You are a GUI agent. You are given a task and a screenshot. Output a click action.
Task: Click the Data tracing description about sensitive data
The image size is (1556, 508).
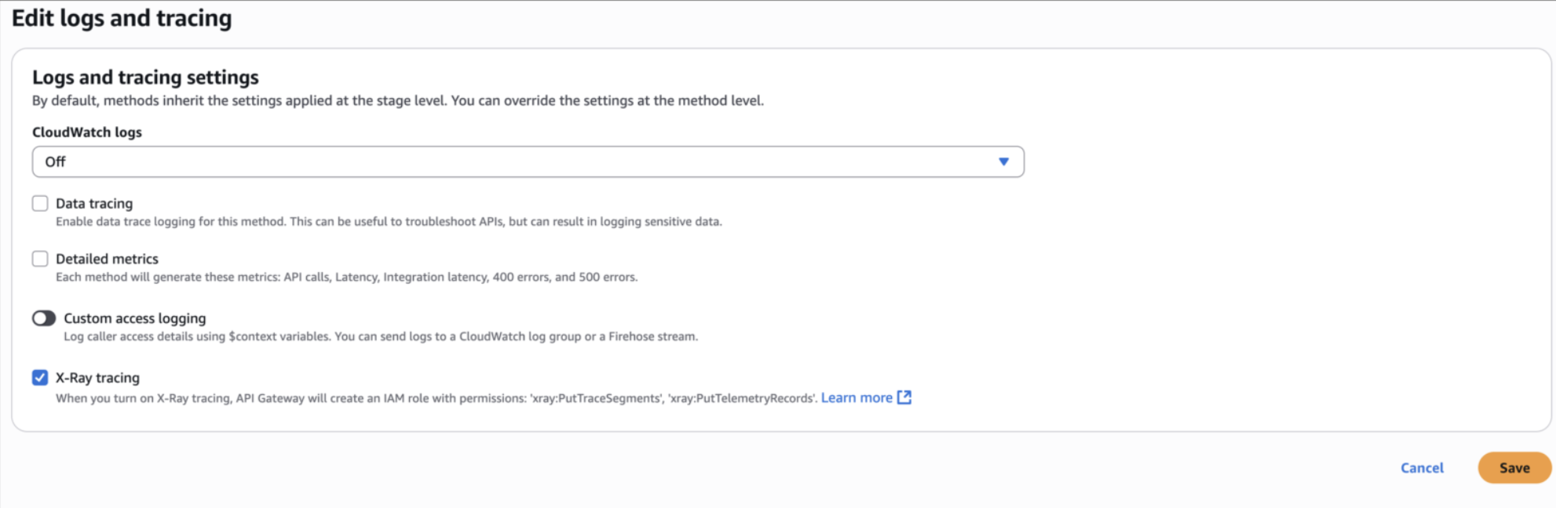[x=389, y=222]
